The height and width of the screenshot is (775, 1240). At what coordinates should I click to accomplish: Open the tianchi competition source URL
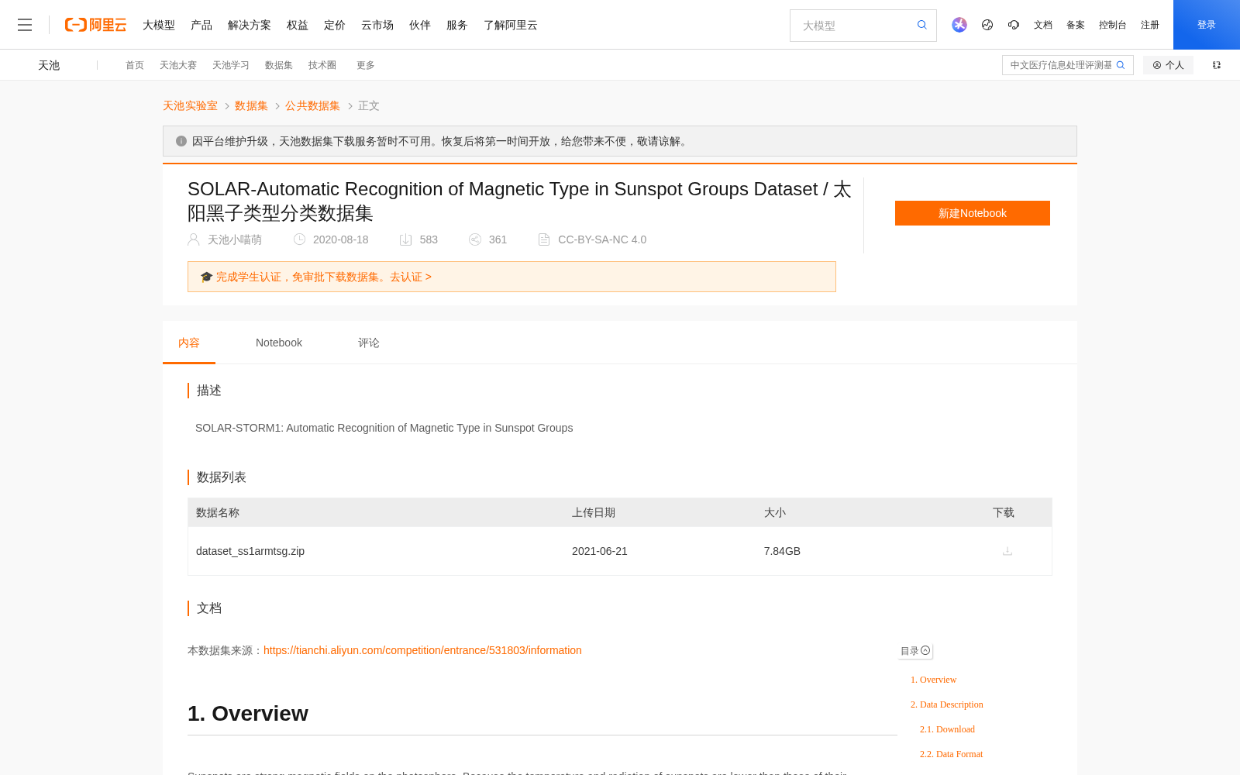click(x=422, y=650)
